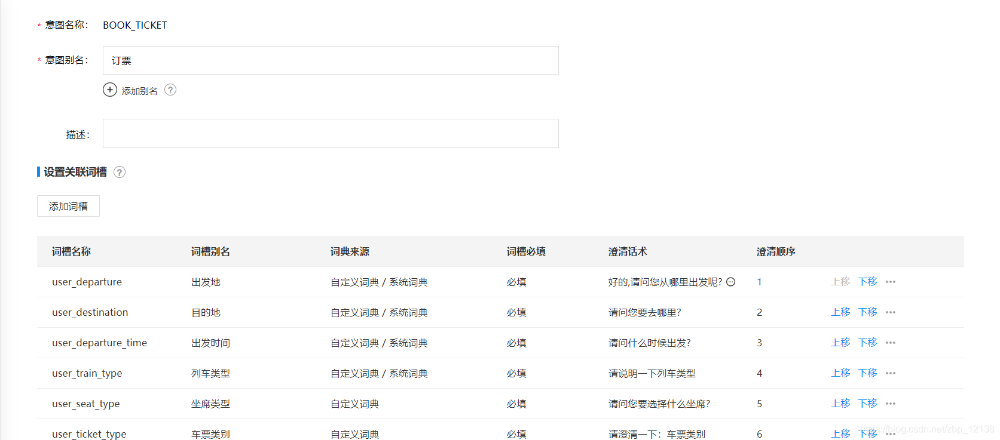Click dictionary source of user_seat_type row
Image resolution: width=1000 pixels, height=440 pixels.
click(354, 404)
